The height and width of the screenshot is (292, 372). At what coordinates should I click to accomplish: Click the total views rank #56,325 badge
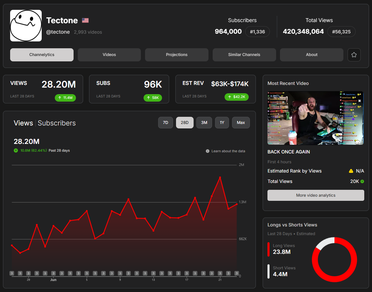pyautogui.click(x=341, y=32)
